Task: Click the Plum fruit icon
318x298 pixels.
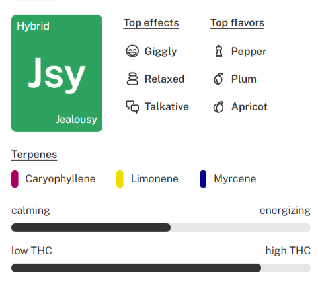Action: pos(218,79)
